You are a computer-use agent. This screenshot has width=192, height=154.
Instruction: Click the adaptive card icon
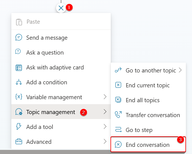pyautogui.click(x=19, y=67)
